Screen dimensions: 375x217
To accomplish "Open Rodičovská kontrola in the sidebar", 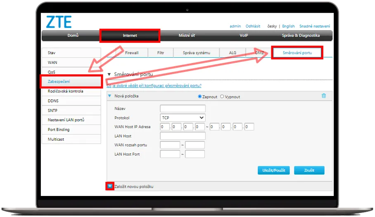I will coord(71,91).
